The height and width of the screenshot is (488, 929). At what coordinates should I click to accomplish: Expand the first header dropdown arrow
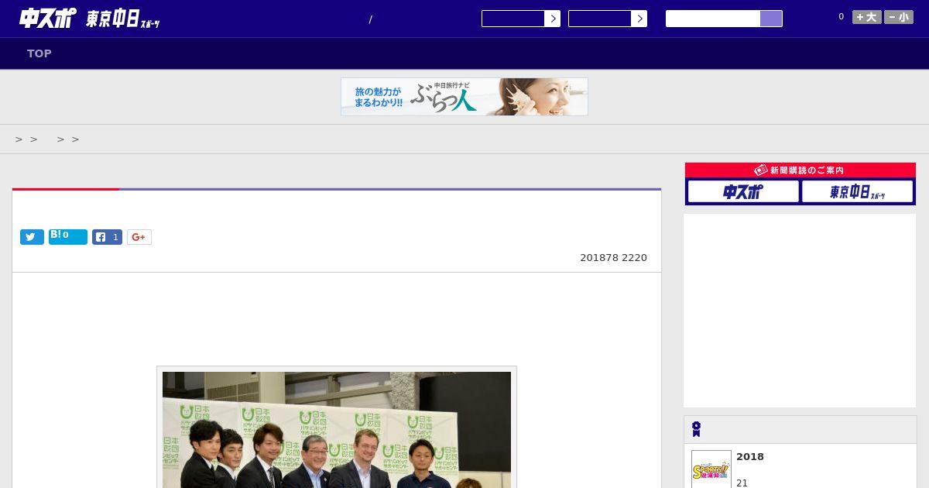click(552, 19)
